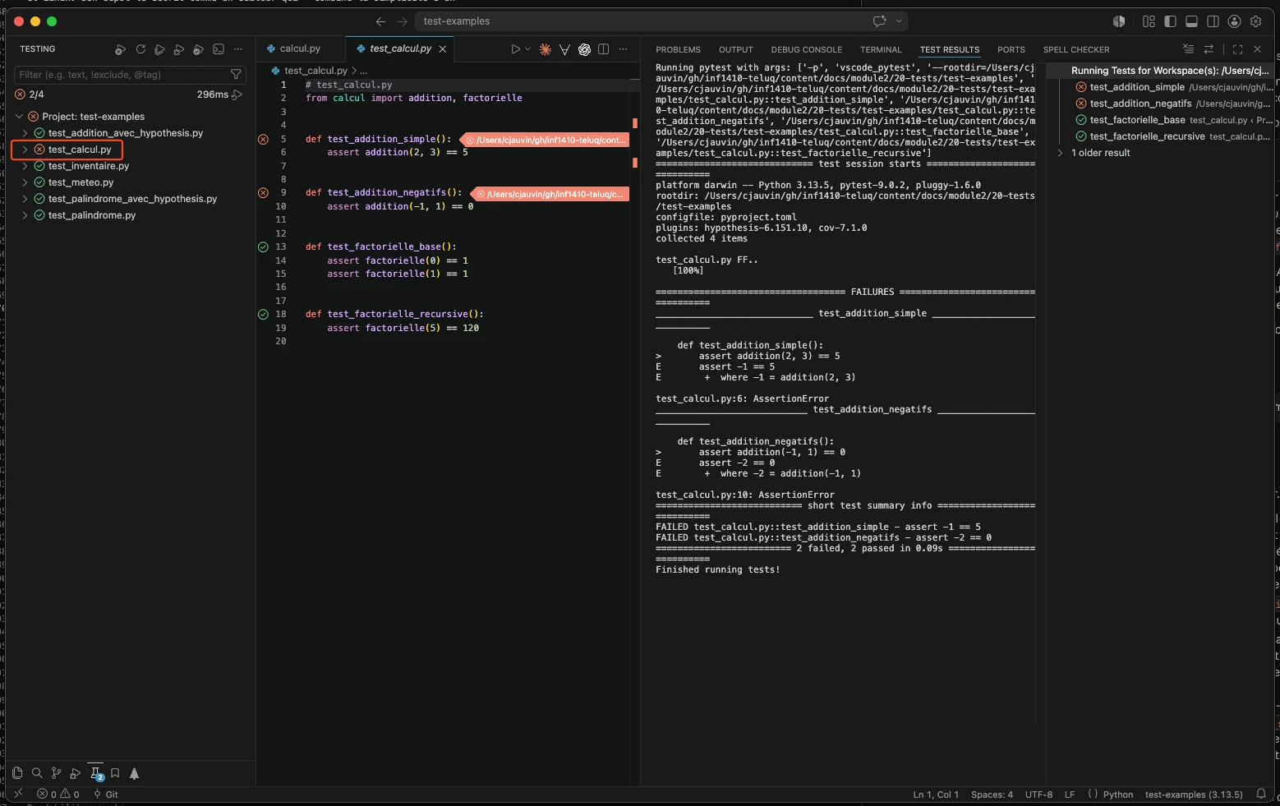Maximize the panel size icon
1280x806 pixels.
pos(1237,49)
